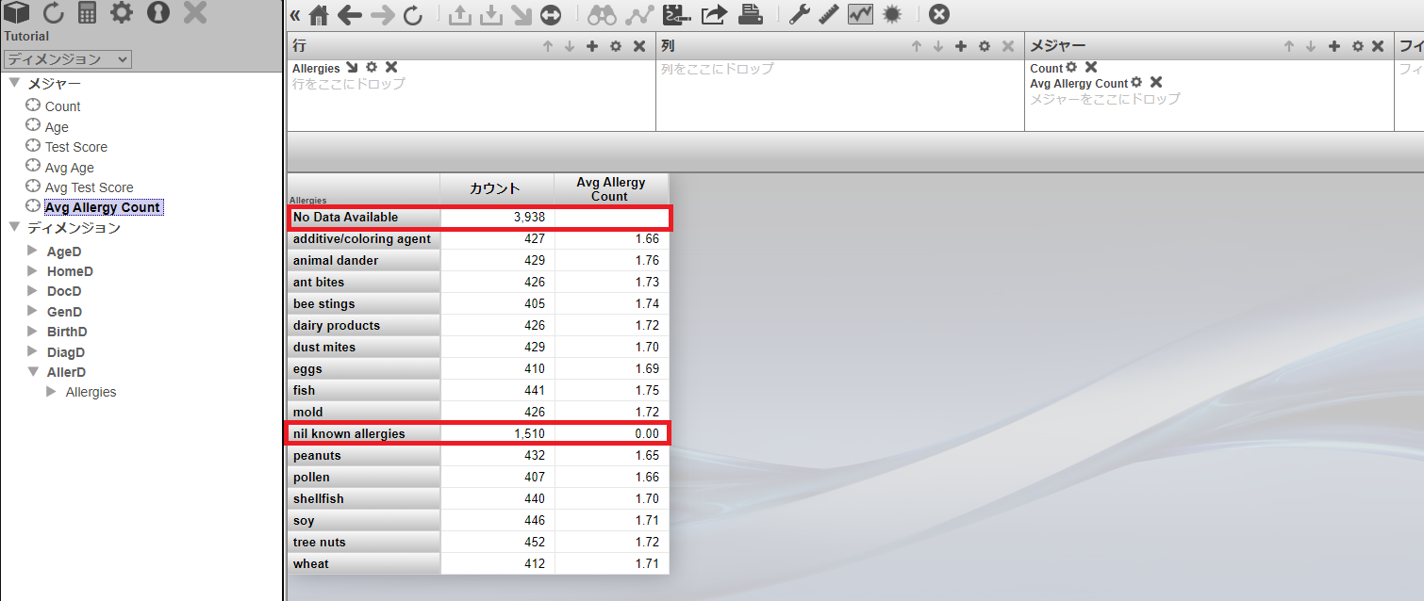Viewport: 1424px width, 601px height.
Task: Open pivot options with the wrench icon
Action: pyautogui.click(x=800, y=15)
